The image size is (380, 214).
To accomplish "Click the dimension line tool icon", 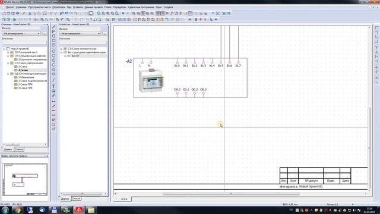I will (x=54, y=101).
